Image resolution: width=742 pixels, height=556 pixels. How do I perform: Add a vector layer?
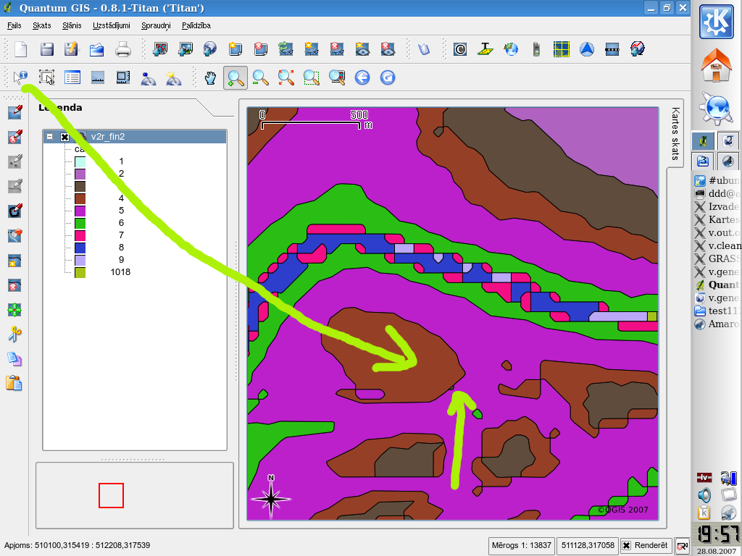click(160, 49)
